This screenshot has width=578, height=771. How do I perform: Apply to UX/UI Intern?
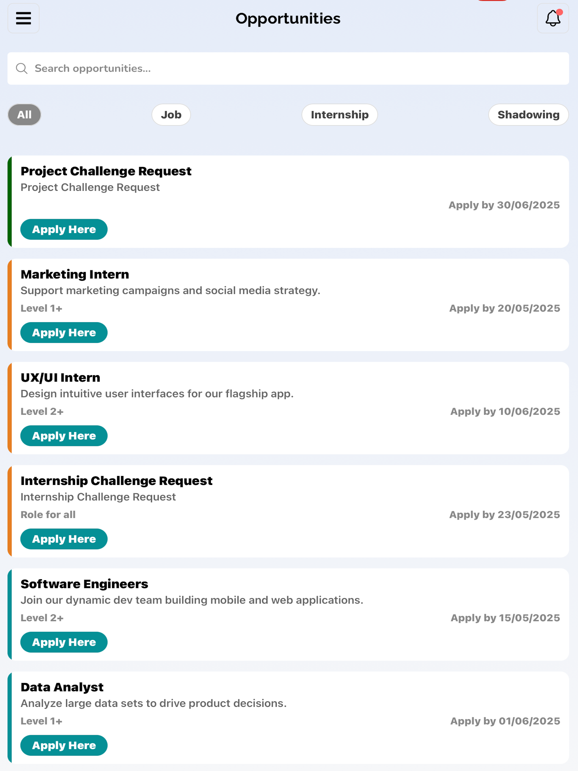tap(64, 436)
